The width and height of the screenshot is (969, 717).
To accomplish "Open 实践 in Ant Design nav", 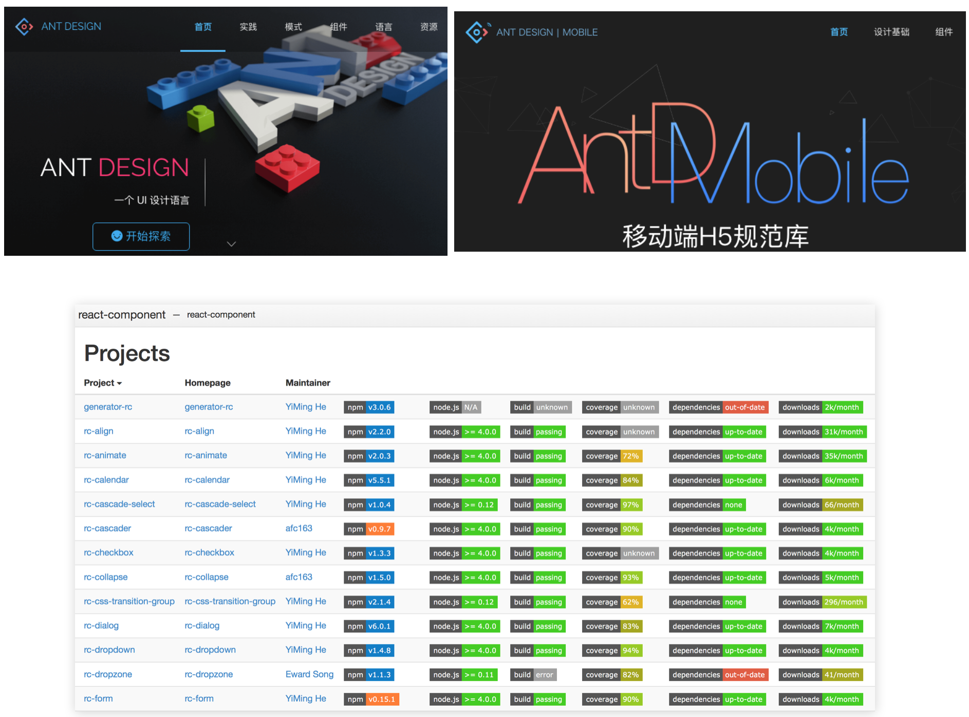I will click(x=248, y=27).
